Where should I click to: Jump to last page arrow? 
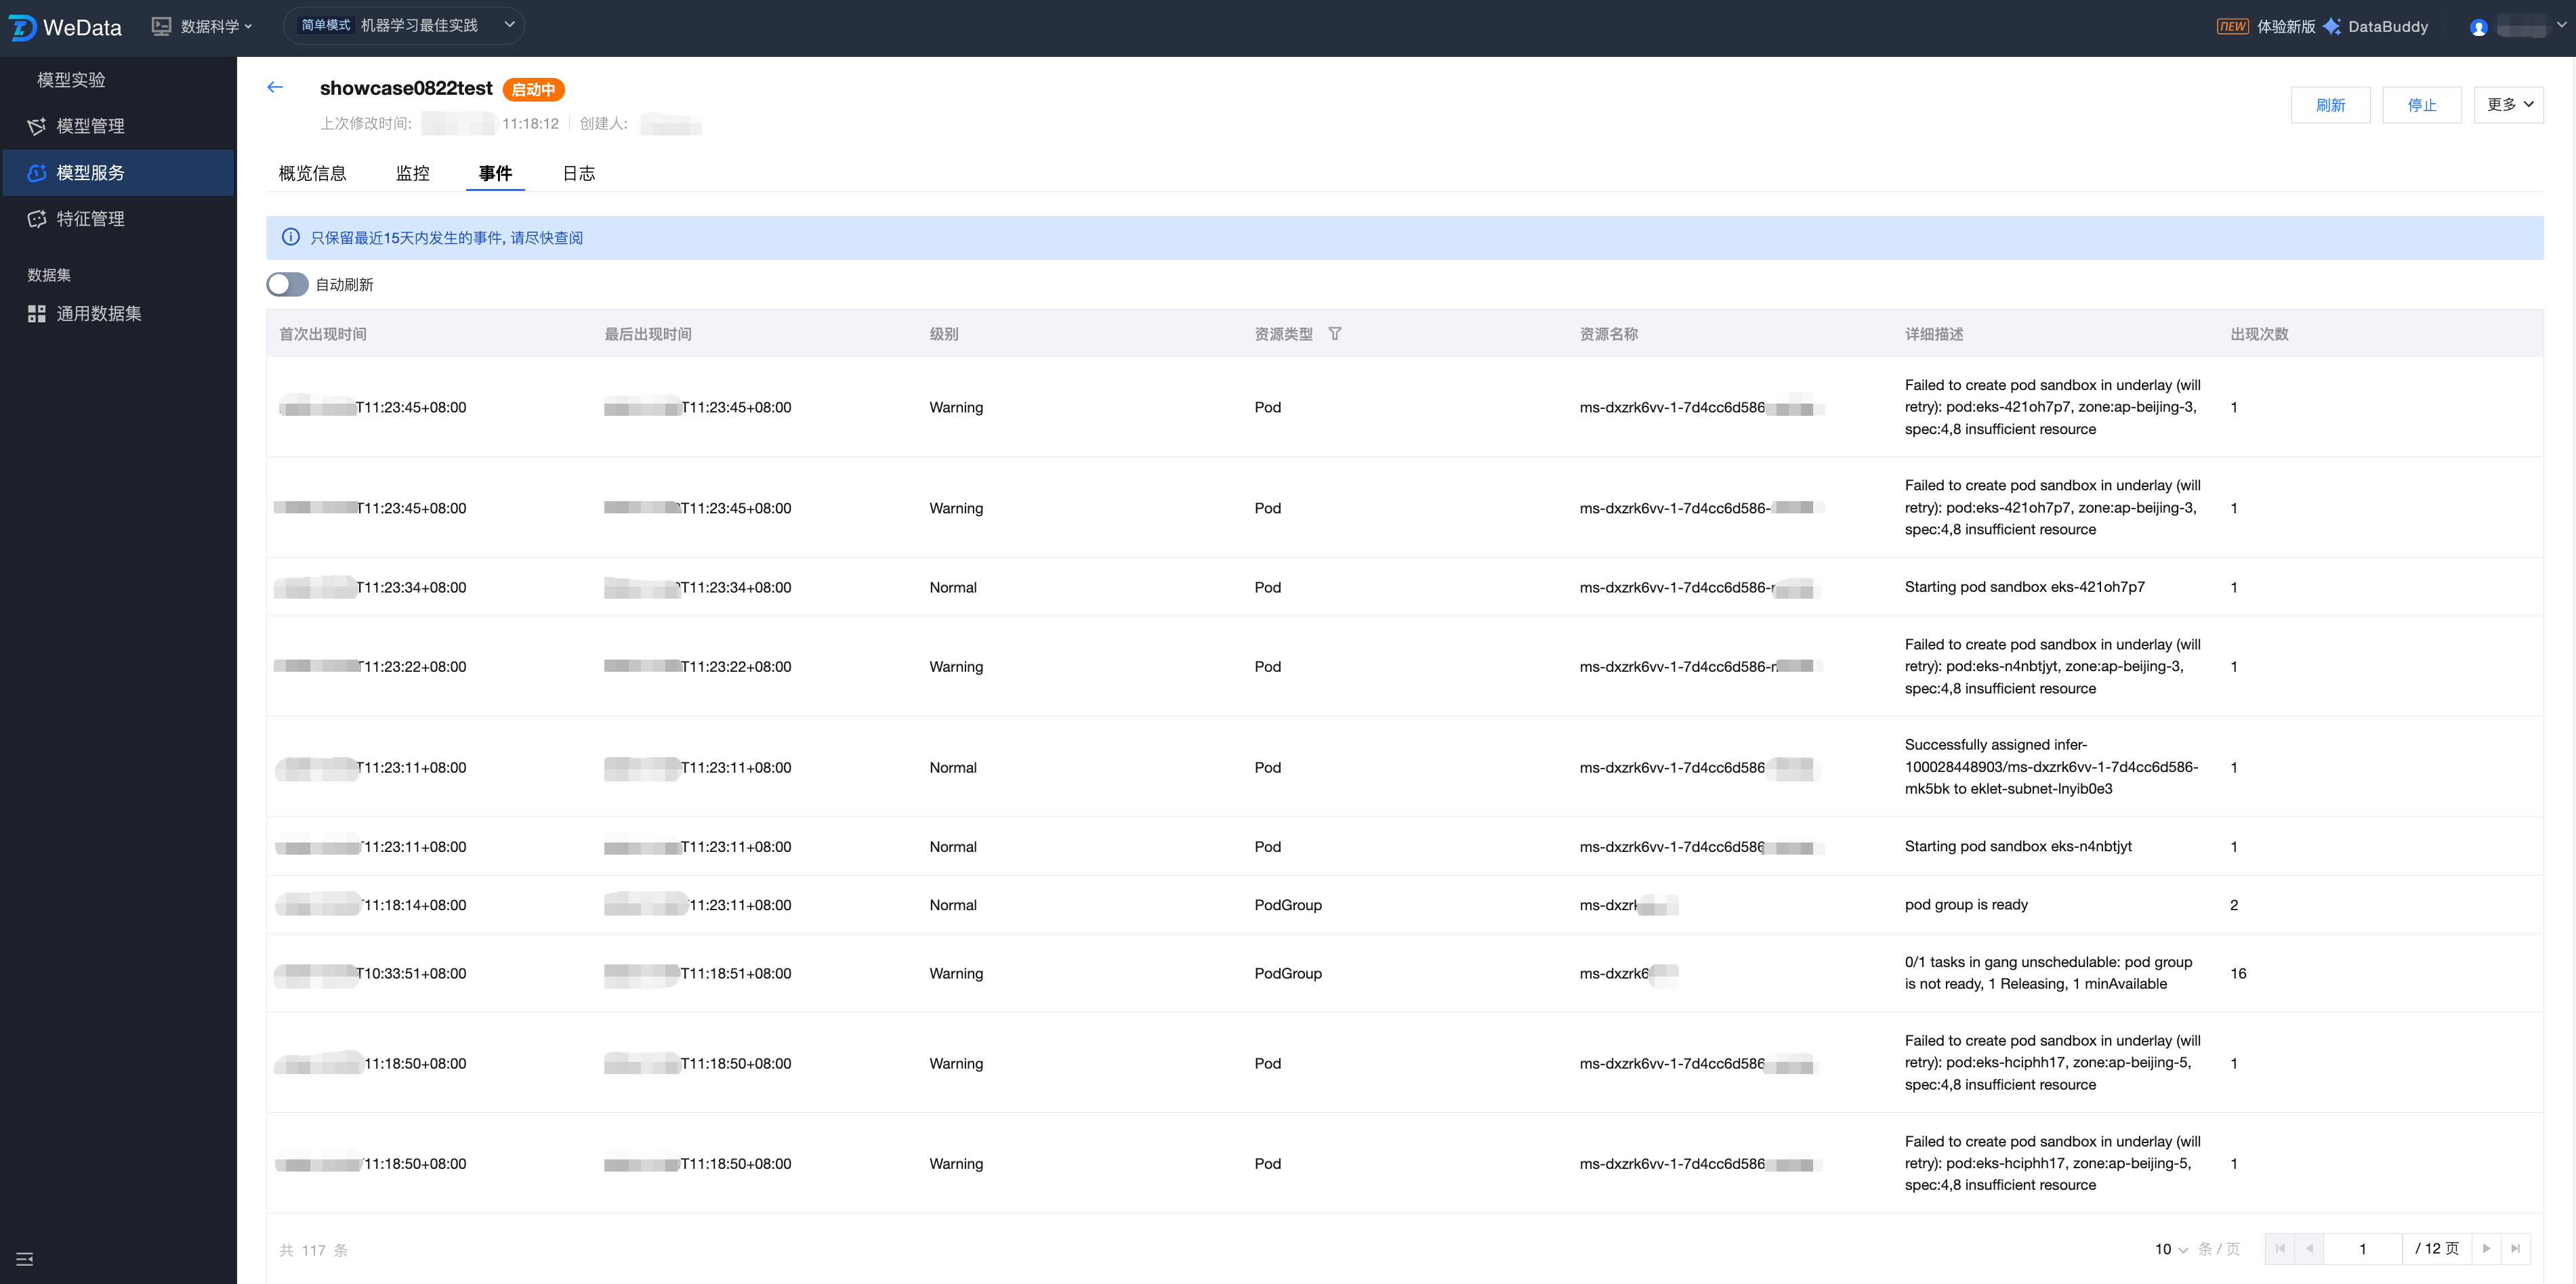[2515, 1248]
